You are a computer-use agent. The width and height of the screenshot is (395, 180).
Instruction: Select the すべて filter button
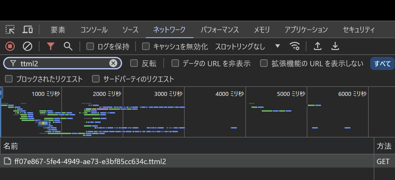(x=382, y=63)
